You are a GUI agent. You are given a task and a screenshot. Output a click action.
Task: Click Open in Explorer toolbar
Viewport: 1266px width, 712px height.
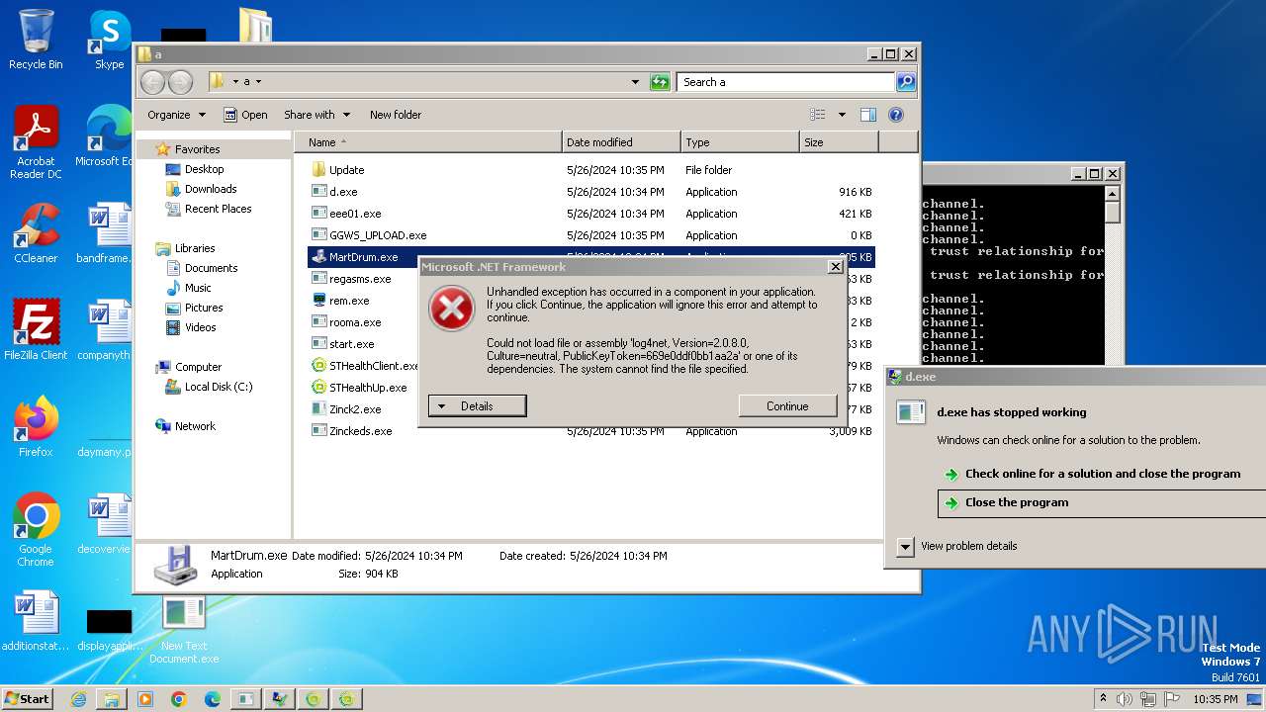point(245,115)
